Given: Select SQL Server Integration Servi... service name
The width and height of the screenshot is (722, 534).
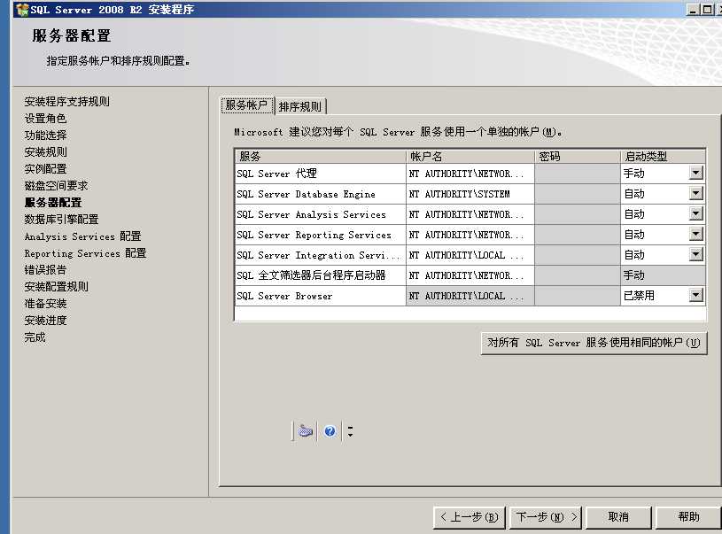Looking at the screenshot, I should (x=321, y=254).
